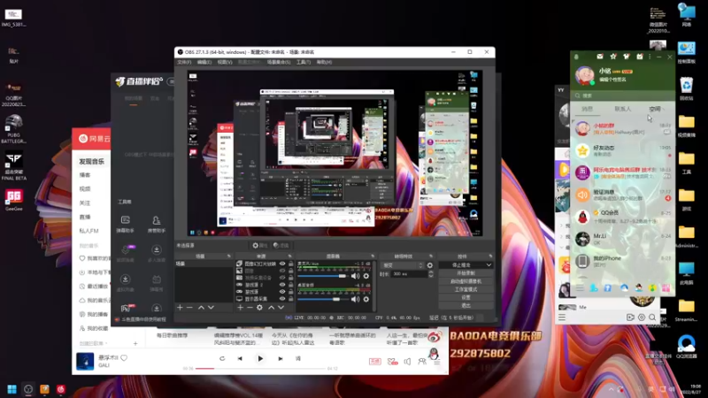This screenshot has width=708, height=398.
Task: Focus the QQ search field
Action: point(622,96)
